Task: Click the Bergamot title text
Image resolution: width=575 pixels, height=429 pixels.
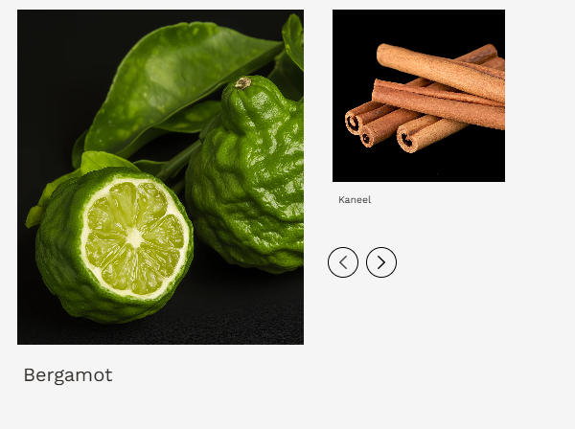Action: point(68,375)
